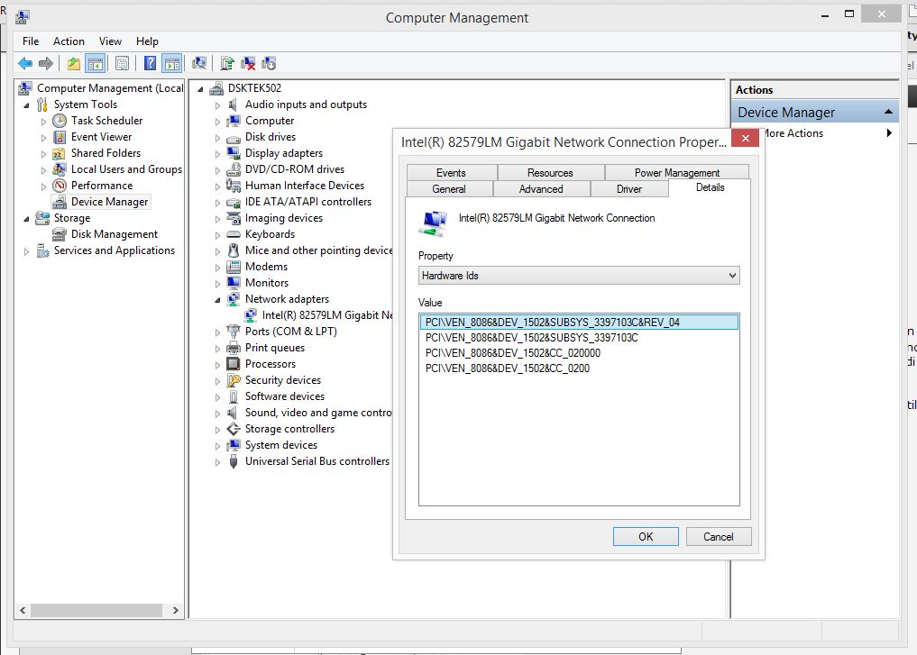Switch to the General tab
This screenshot has width=917, height=655.
pos(449,188)
